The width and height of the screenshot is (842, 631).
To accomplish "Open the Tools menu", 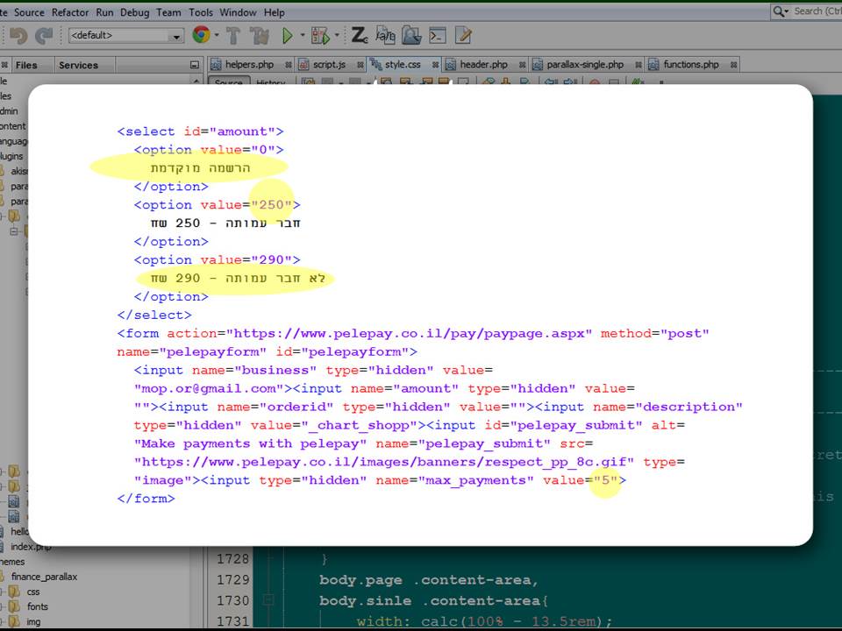I will pyautogui.click(x=201, y=12).
